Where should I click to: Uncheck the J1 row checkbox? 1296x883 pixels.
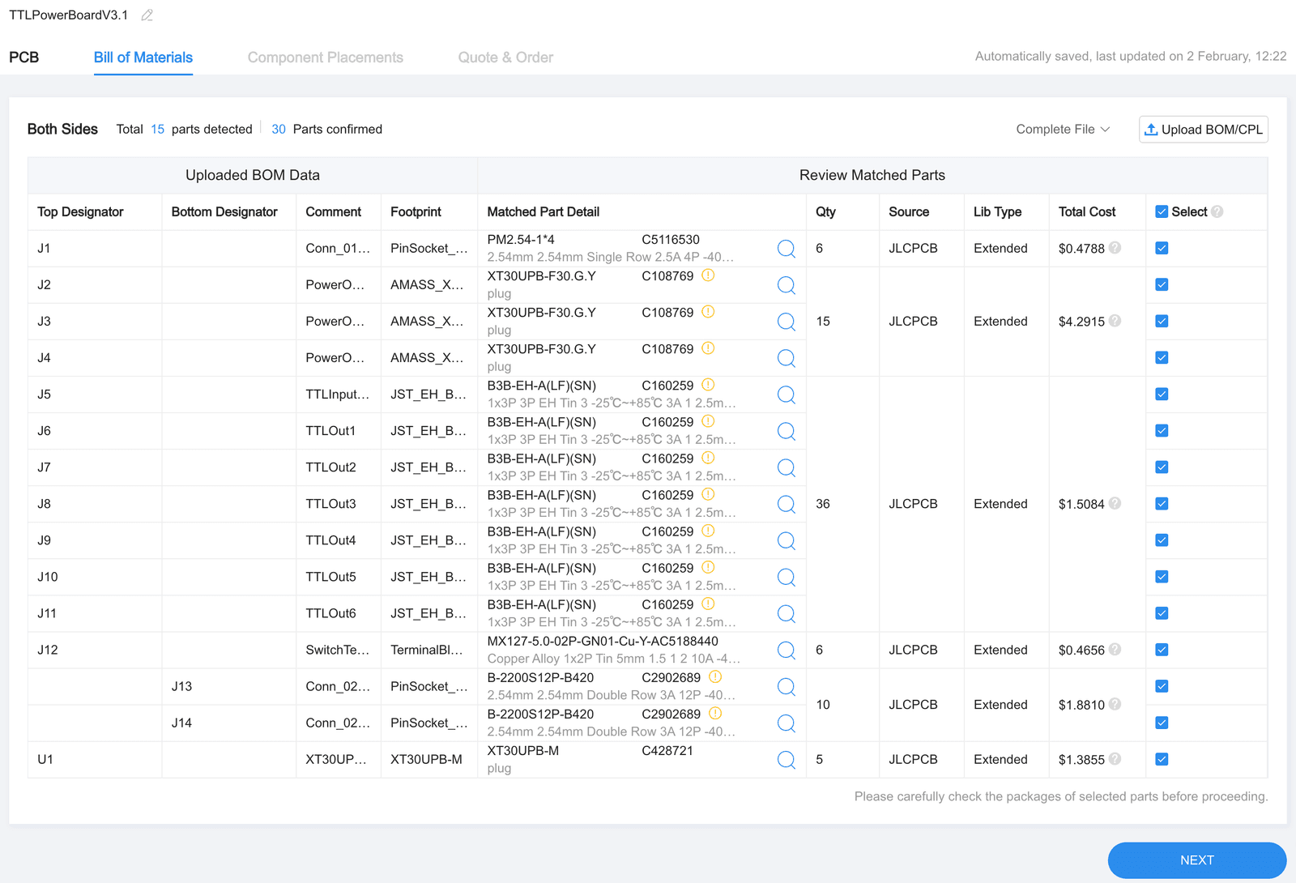(x=1162, y=248)
